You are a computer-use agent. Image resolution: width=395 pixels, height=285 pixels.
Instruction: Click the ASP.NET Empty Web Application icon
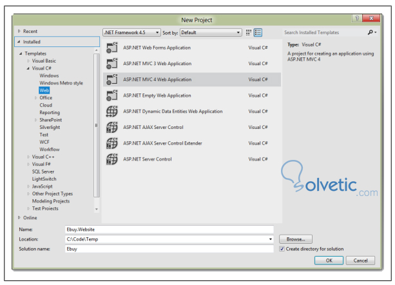[112, 95]
